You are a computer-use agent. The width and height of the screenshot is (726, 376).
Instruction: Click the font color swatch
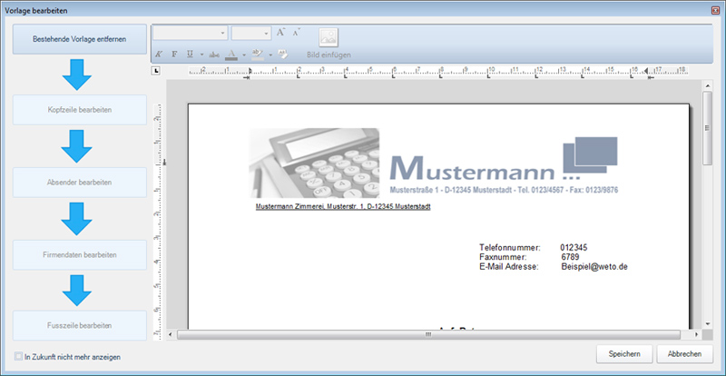(231, 54)
